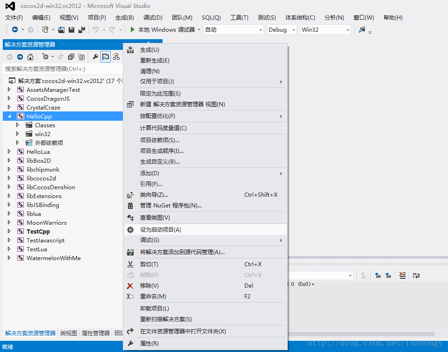448x352 pixels.
Task: Click the Properties wrench icon in Solution Explorer
Action: 95,57
